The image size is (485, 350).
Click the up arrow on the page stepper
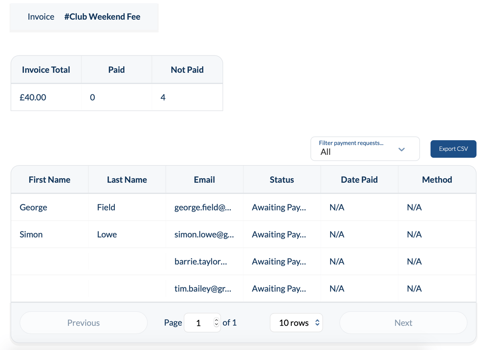(216, 320)
